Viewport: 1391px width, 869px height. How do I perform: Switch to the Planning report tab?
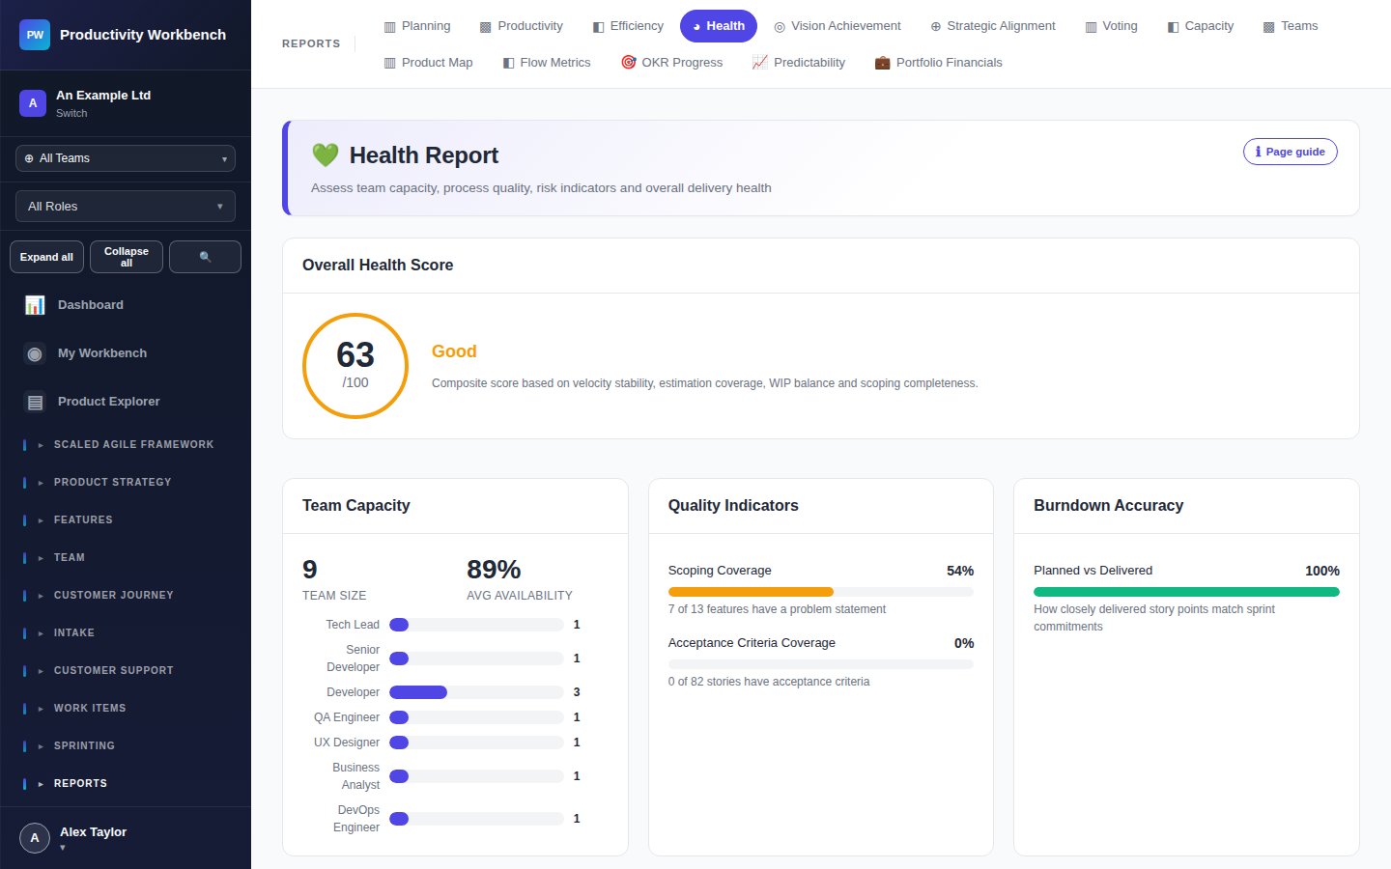417,26
